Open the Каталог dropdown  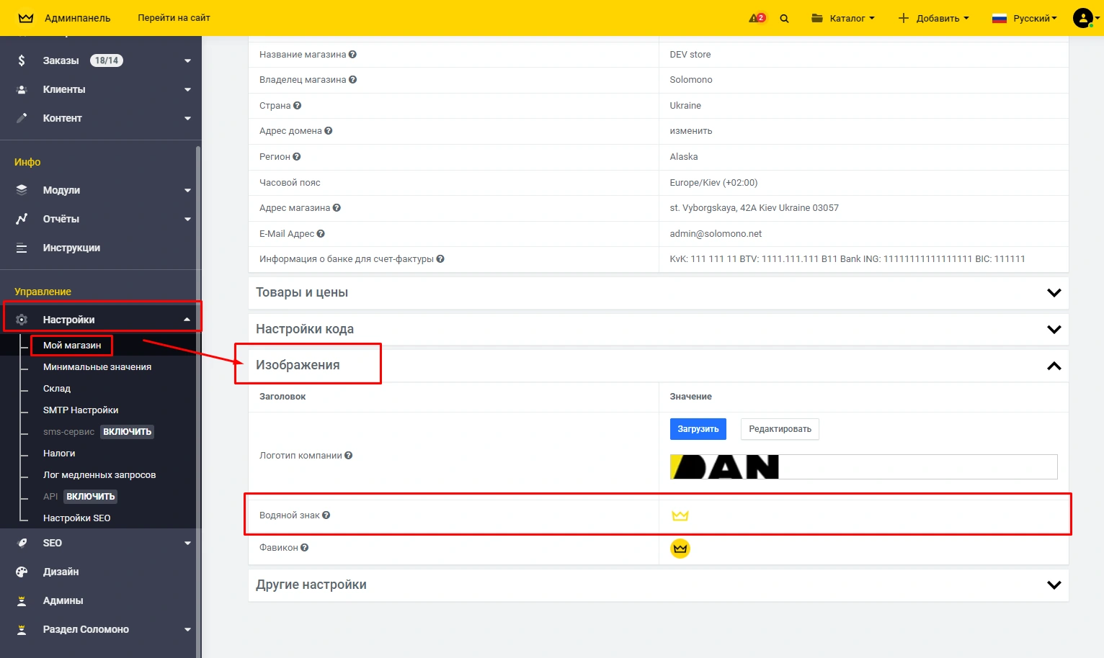pyautogui.click(x=842, y=19)
